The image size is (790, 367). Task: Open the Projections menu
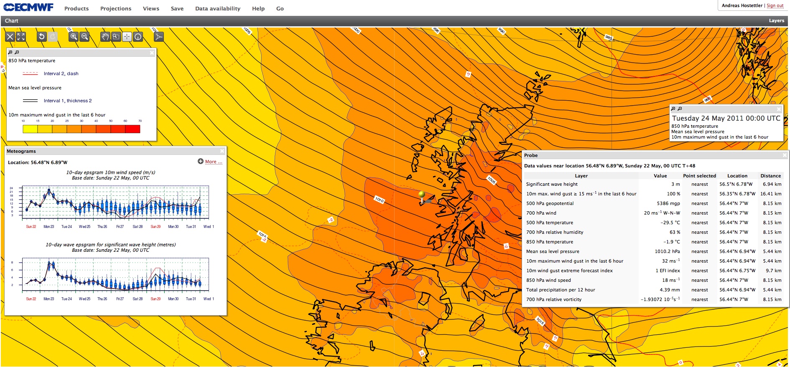tap(116, 8)
